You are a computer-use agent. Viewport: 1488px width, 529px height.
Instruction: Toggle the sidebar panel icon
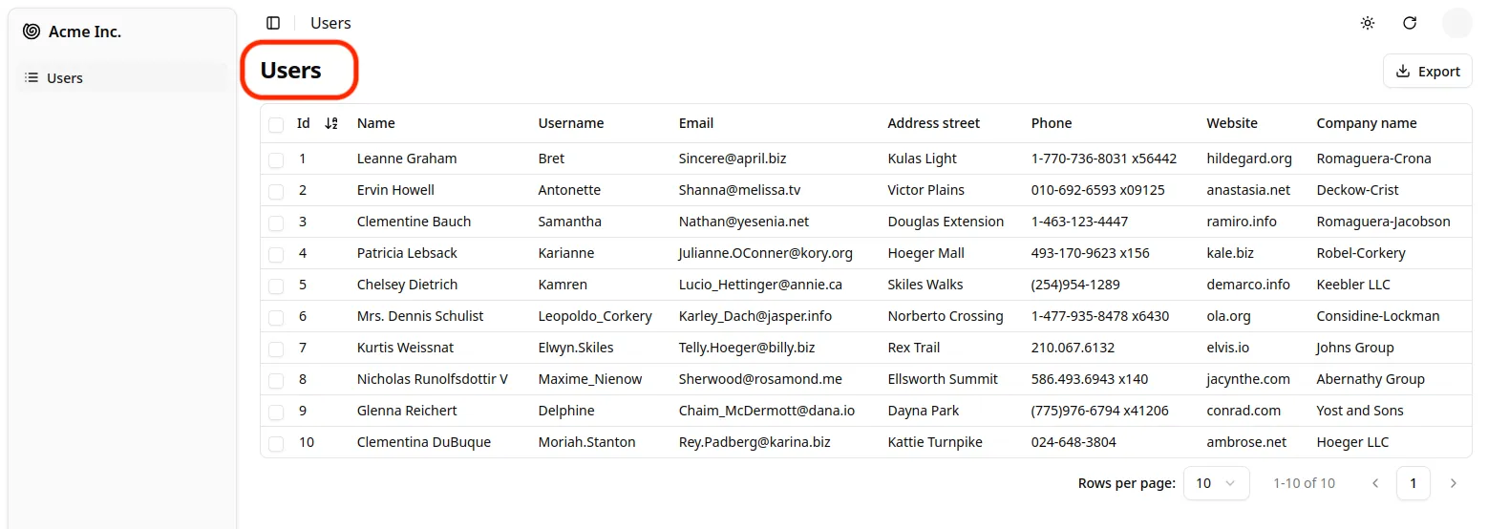tap(273, 23)
